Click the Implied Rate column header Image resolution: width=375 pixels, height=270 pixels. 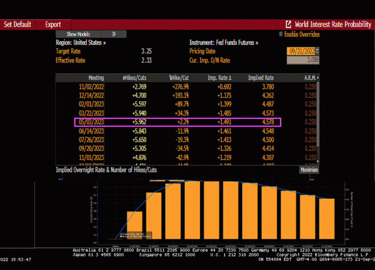point(261,78)
